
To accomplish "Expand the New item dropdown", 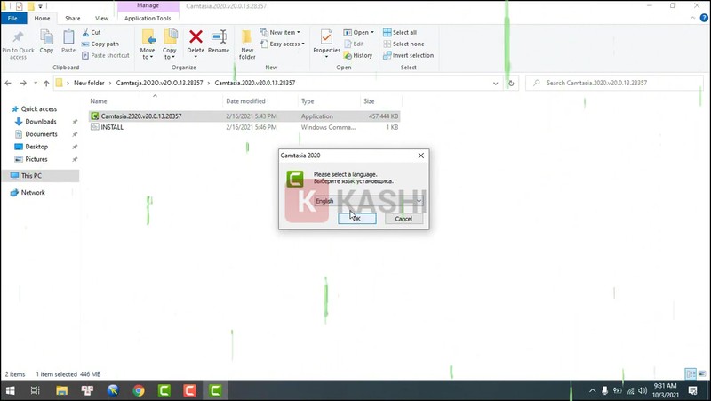I will pos(284,32).
